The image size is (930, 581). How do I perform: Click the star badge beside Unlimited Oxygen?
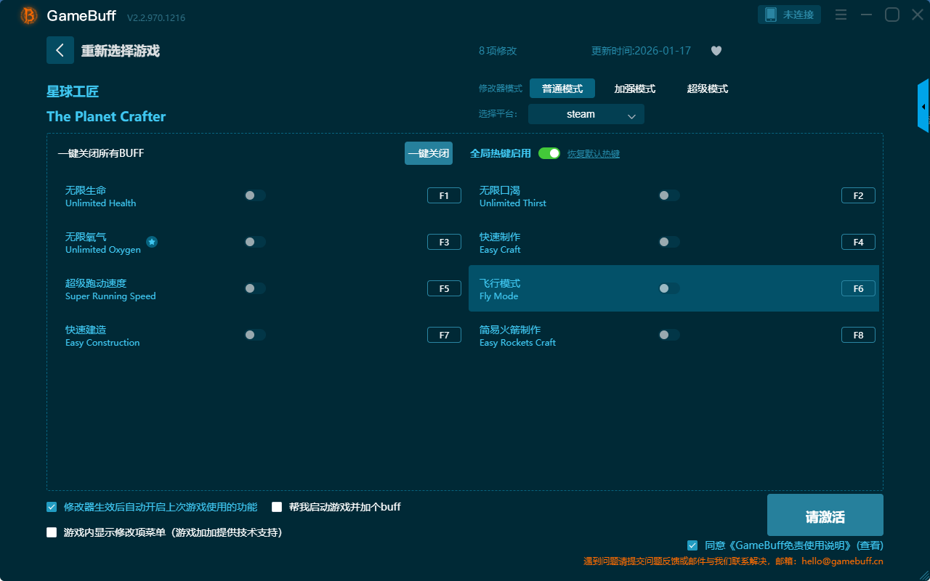[152, 242]
